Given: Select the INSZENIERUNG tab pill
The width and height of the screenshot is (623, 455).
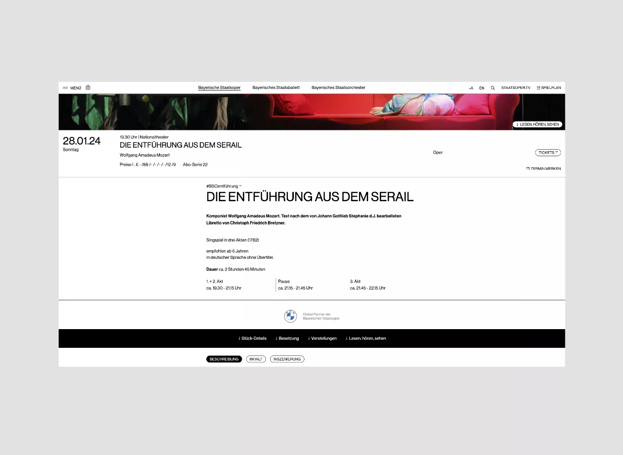Looking at the screenshot, I should [287, 359].
